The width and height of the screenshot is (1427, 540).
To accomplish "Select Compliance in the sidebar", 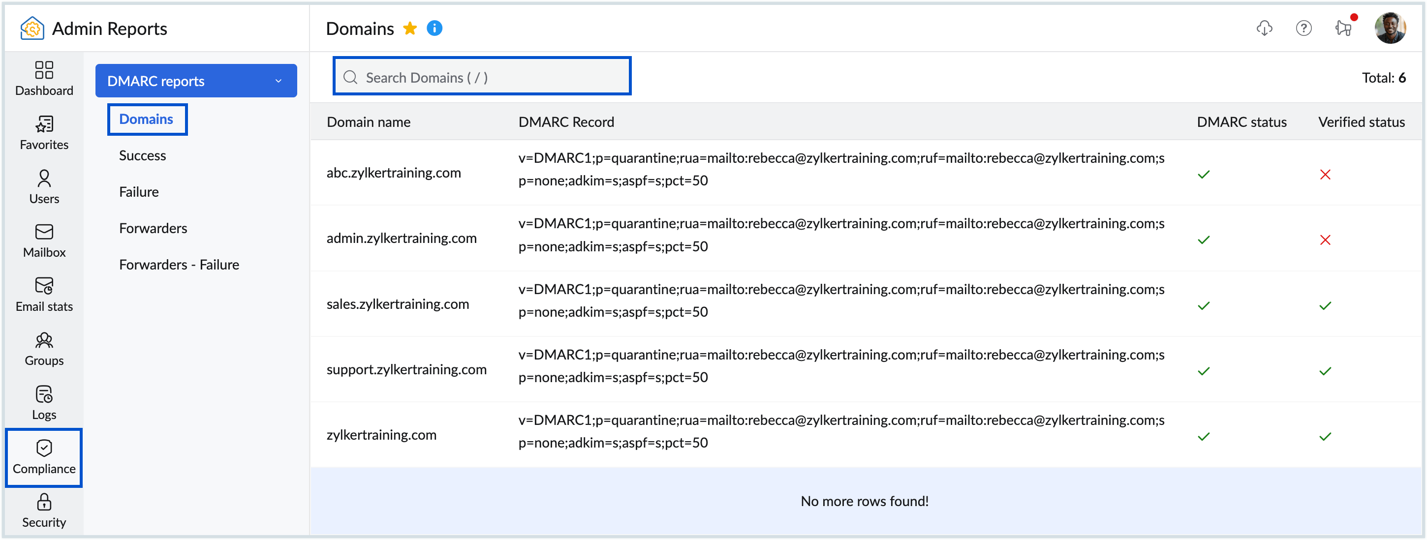I will point(44,456).
